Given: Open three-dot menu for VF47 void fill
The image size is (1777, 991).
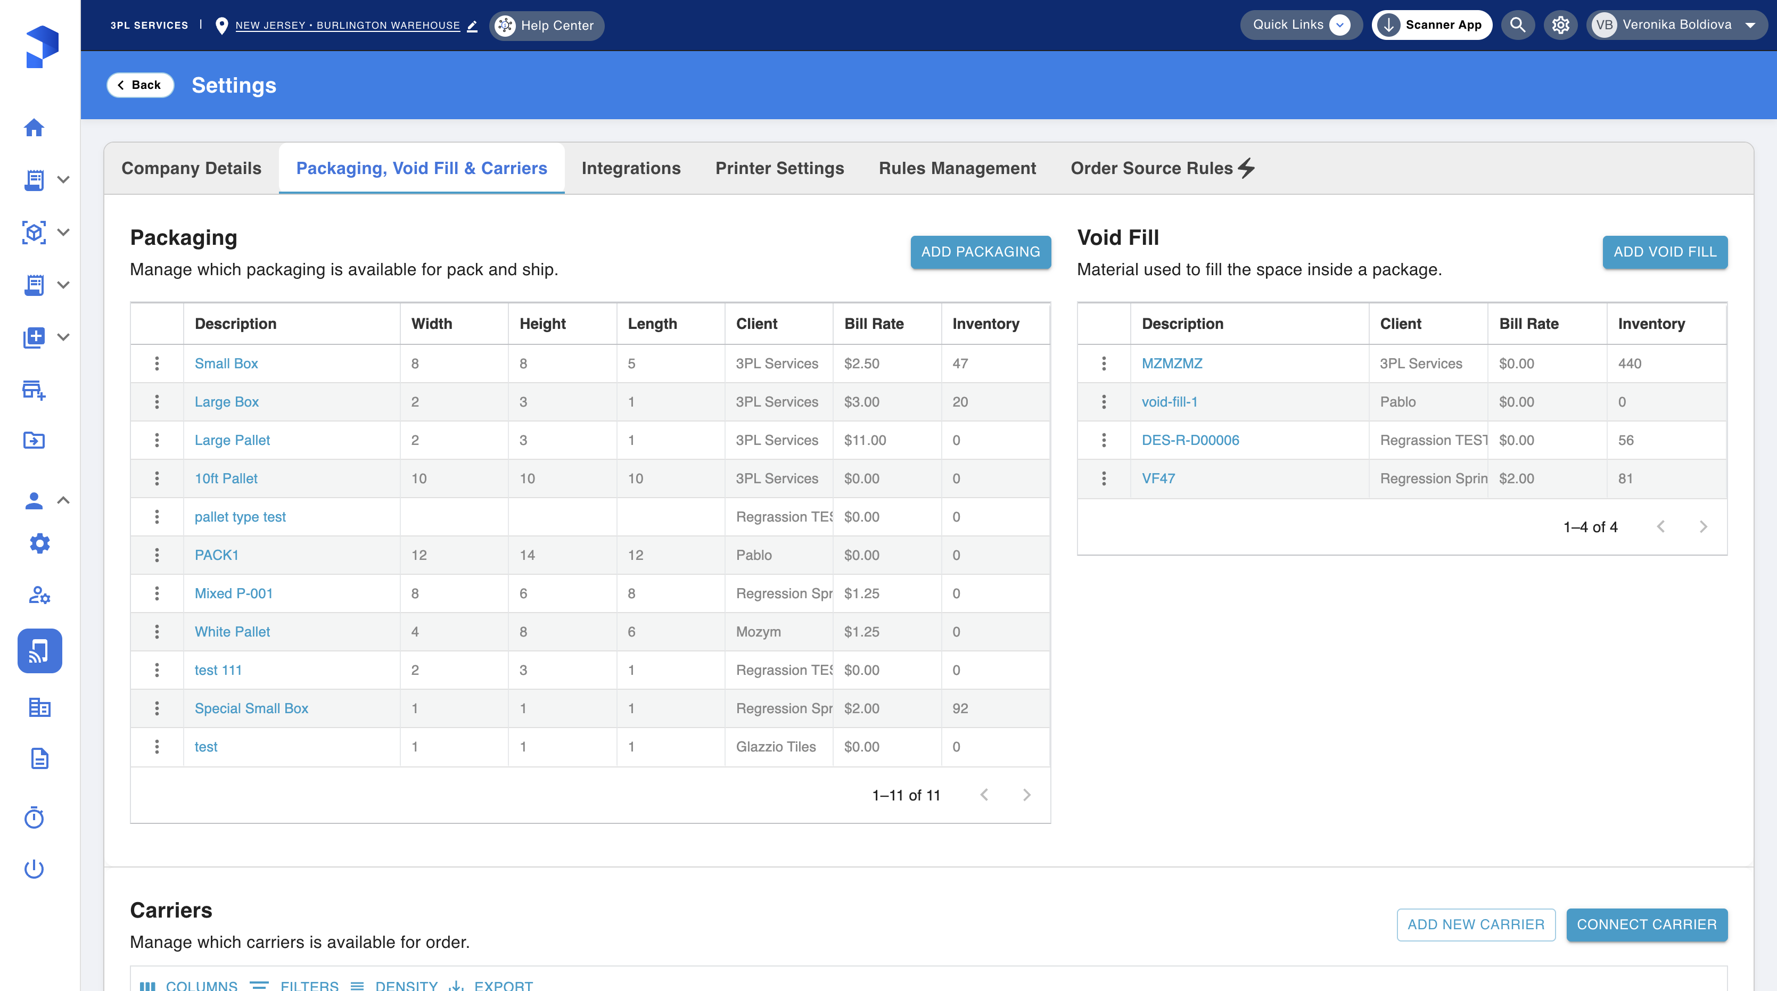Looking at the screenshot, I should coord(1104,478).
